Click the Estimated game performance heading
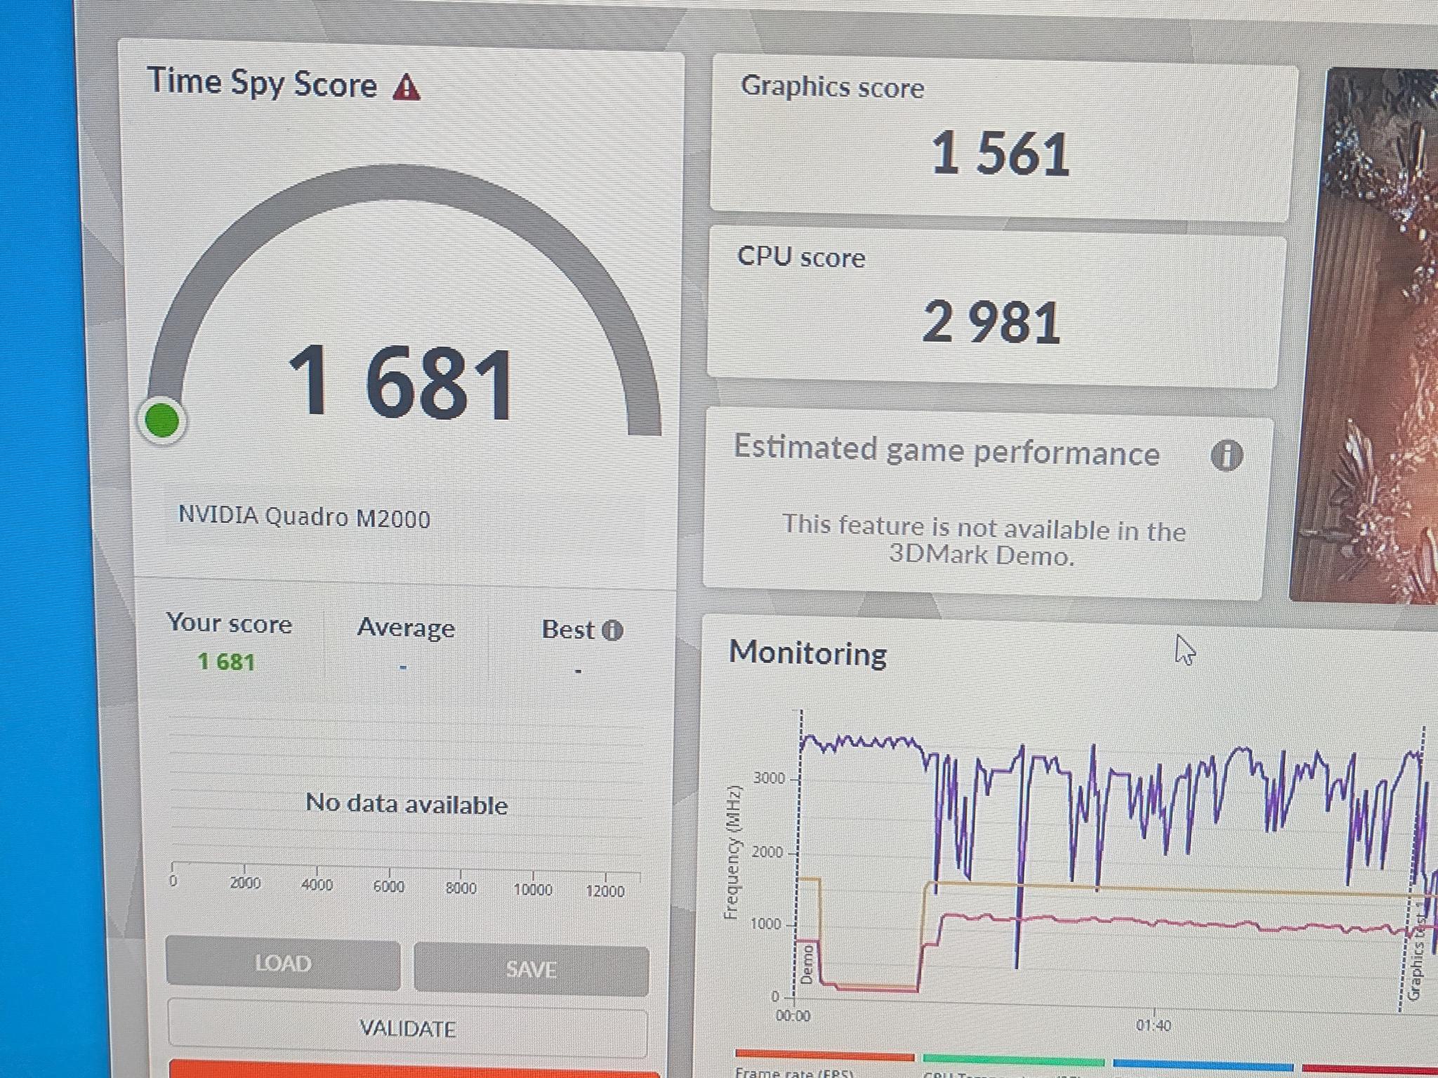Viewport: 1438px width, 1078px height. [x=946, y=450]
